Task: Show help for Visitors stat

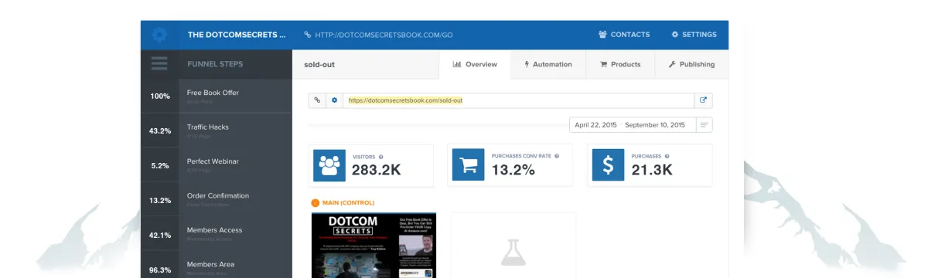Action: coord(380,156)
